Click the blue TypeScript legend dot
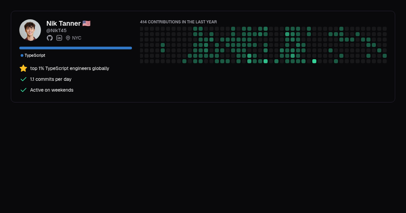406x213 pixels. (22, 55)
